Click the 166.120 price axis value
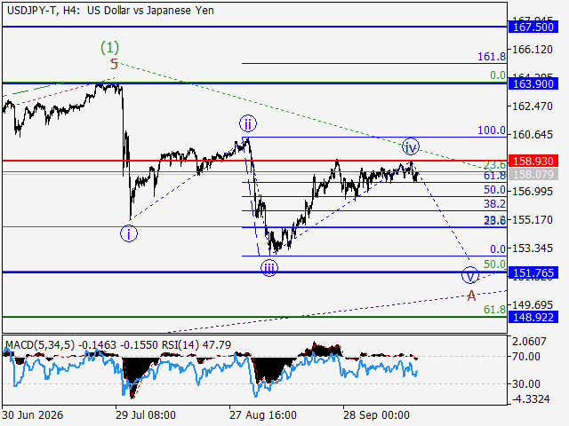The width and height of the screenshot is (569, 426). 532,50
